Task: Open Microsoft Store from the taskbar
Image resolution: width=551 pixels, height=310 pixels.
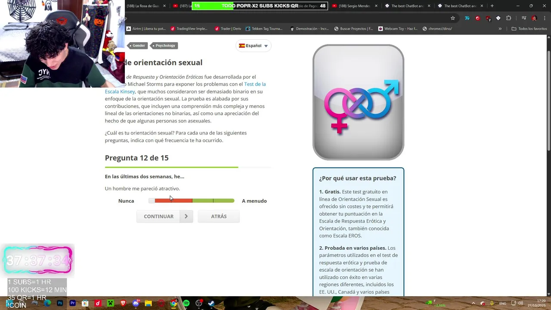Action: [85, 303]
